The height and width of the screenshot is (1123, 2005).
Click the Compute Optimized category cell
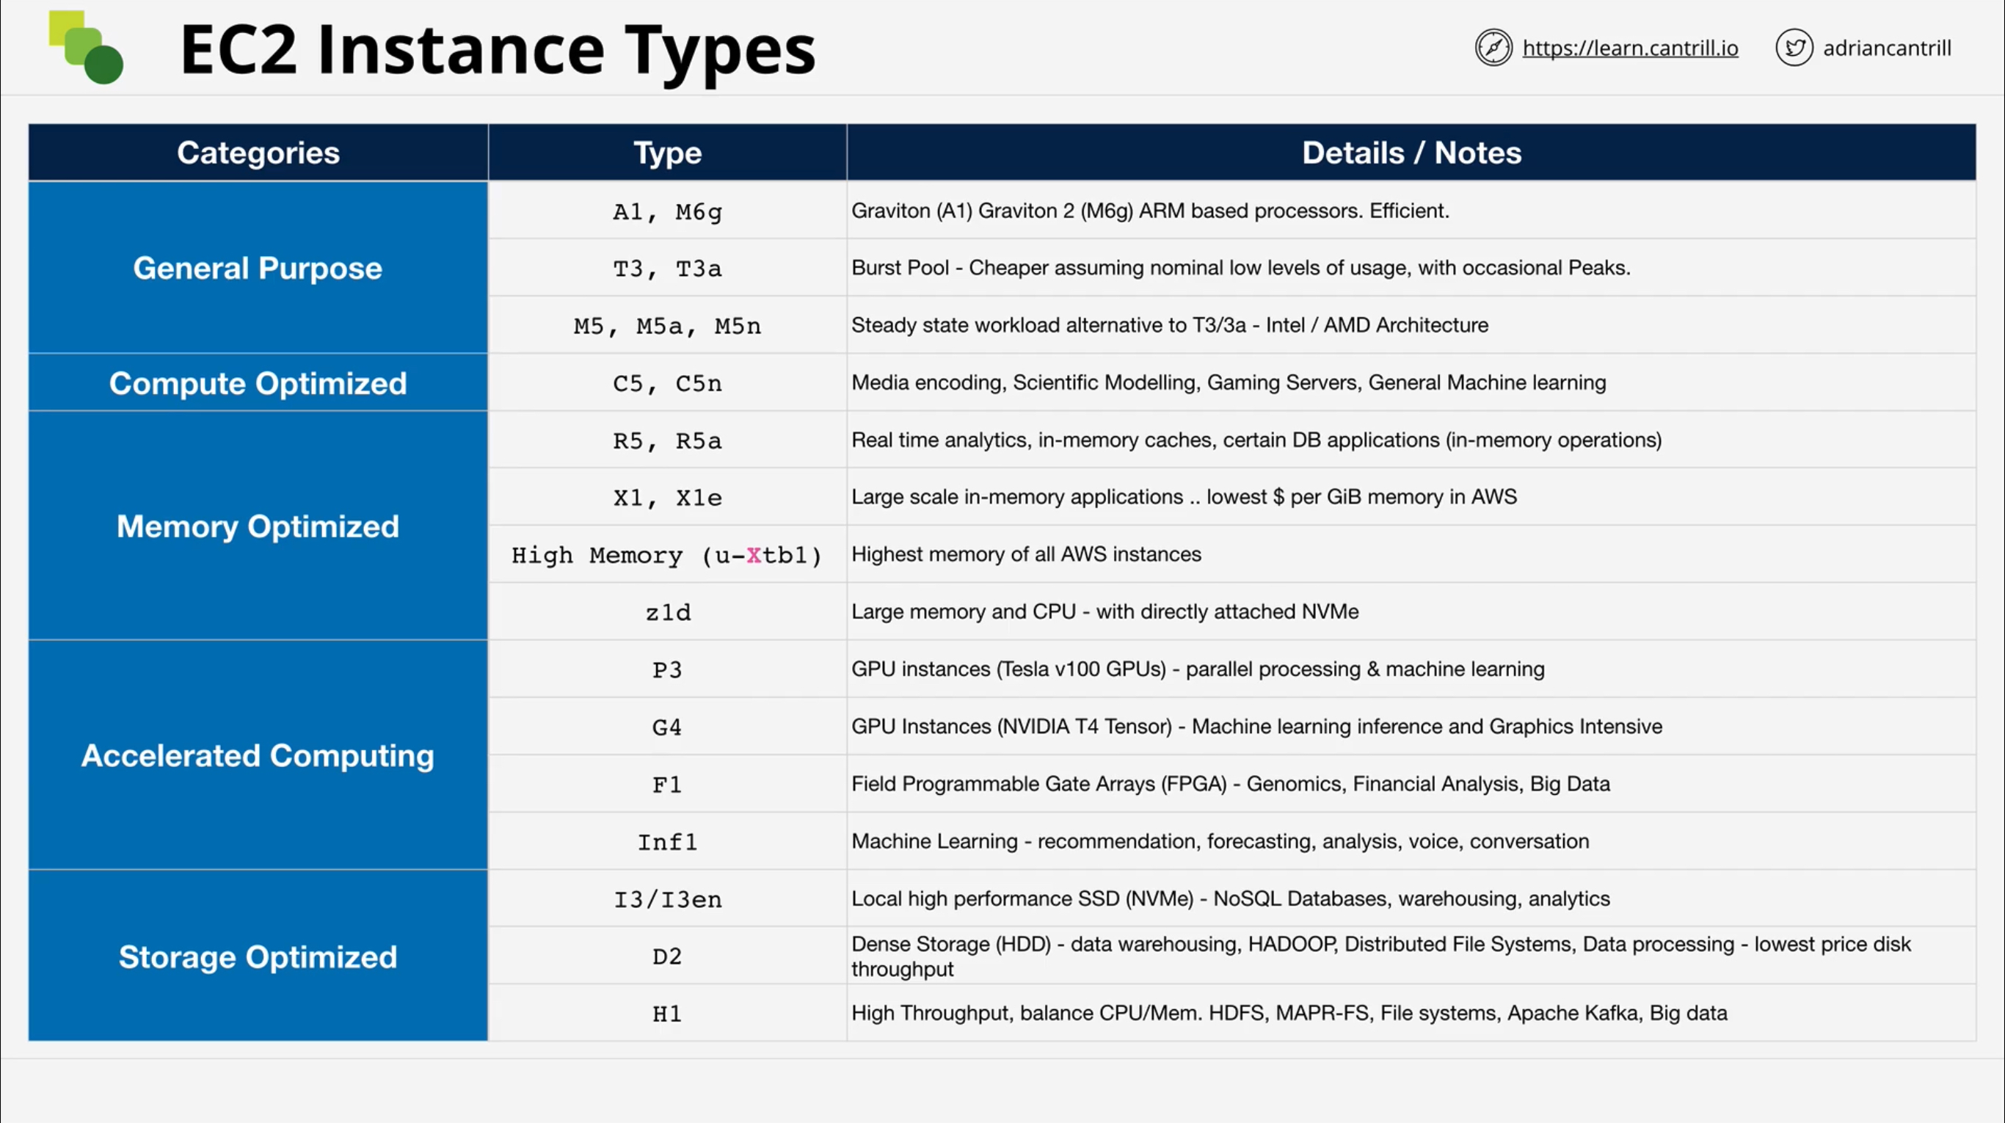pyautogui.click(x=258, y=383)
